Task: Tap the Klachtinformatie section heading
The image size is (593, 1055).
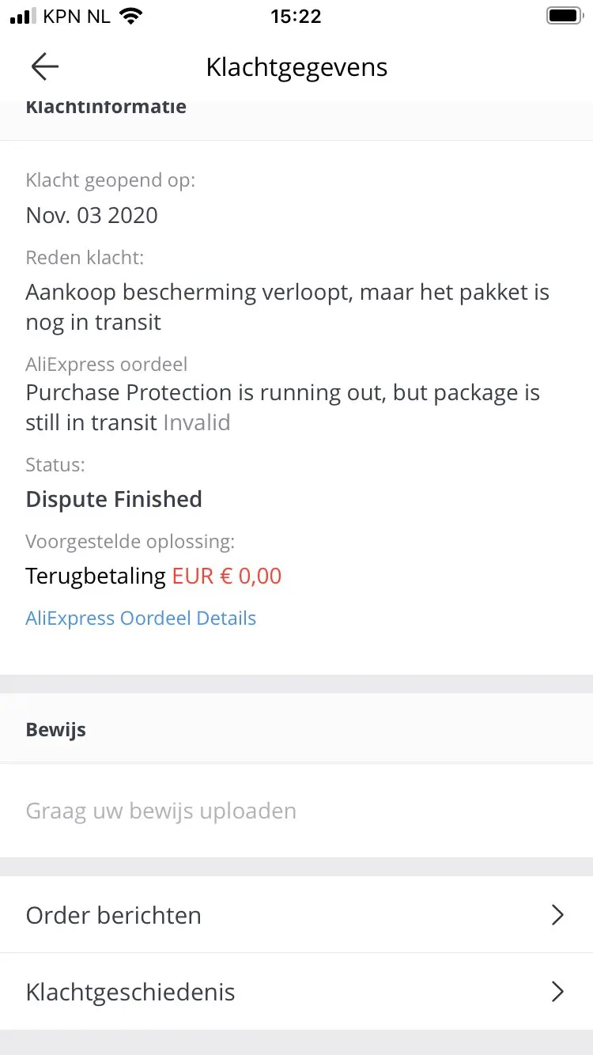Action: coord(106,108)
